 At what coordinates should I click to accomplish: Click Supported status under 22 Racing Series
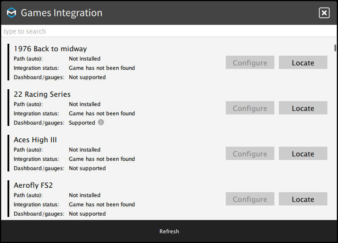click(82, 123)
